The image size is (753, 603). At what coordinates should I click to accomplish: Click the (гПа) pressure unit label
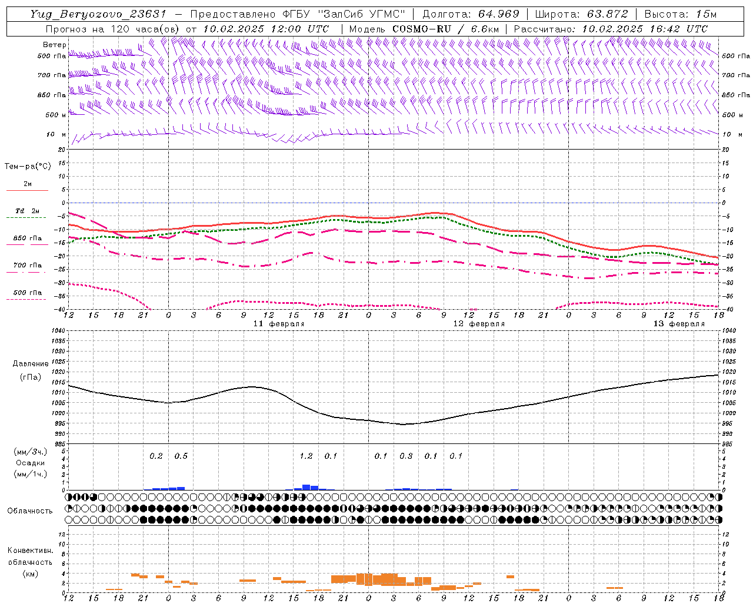coord(31,377)
